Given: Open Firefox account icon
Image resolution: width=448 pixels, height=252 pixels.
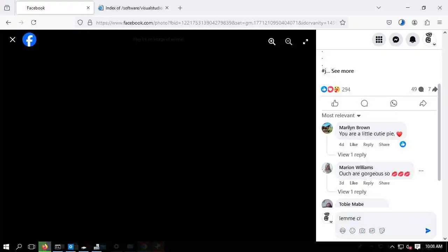Looking at the screenshot, I should (x=414, y=22).
